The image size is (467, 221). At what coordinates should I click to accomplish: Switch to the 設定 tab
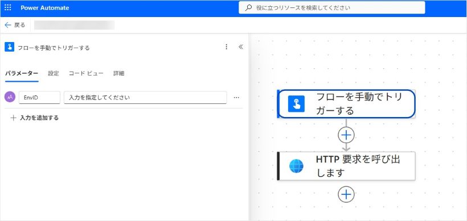click(54, 73)
